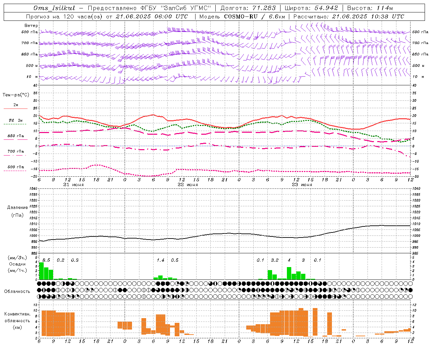The image size is (430, 344).
Task: Select the 10 м wind level label at left
Action: tap(32, 77)
